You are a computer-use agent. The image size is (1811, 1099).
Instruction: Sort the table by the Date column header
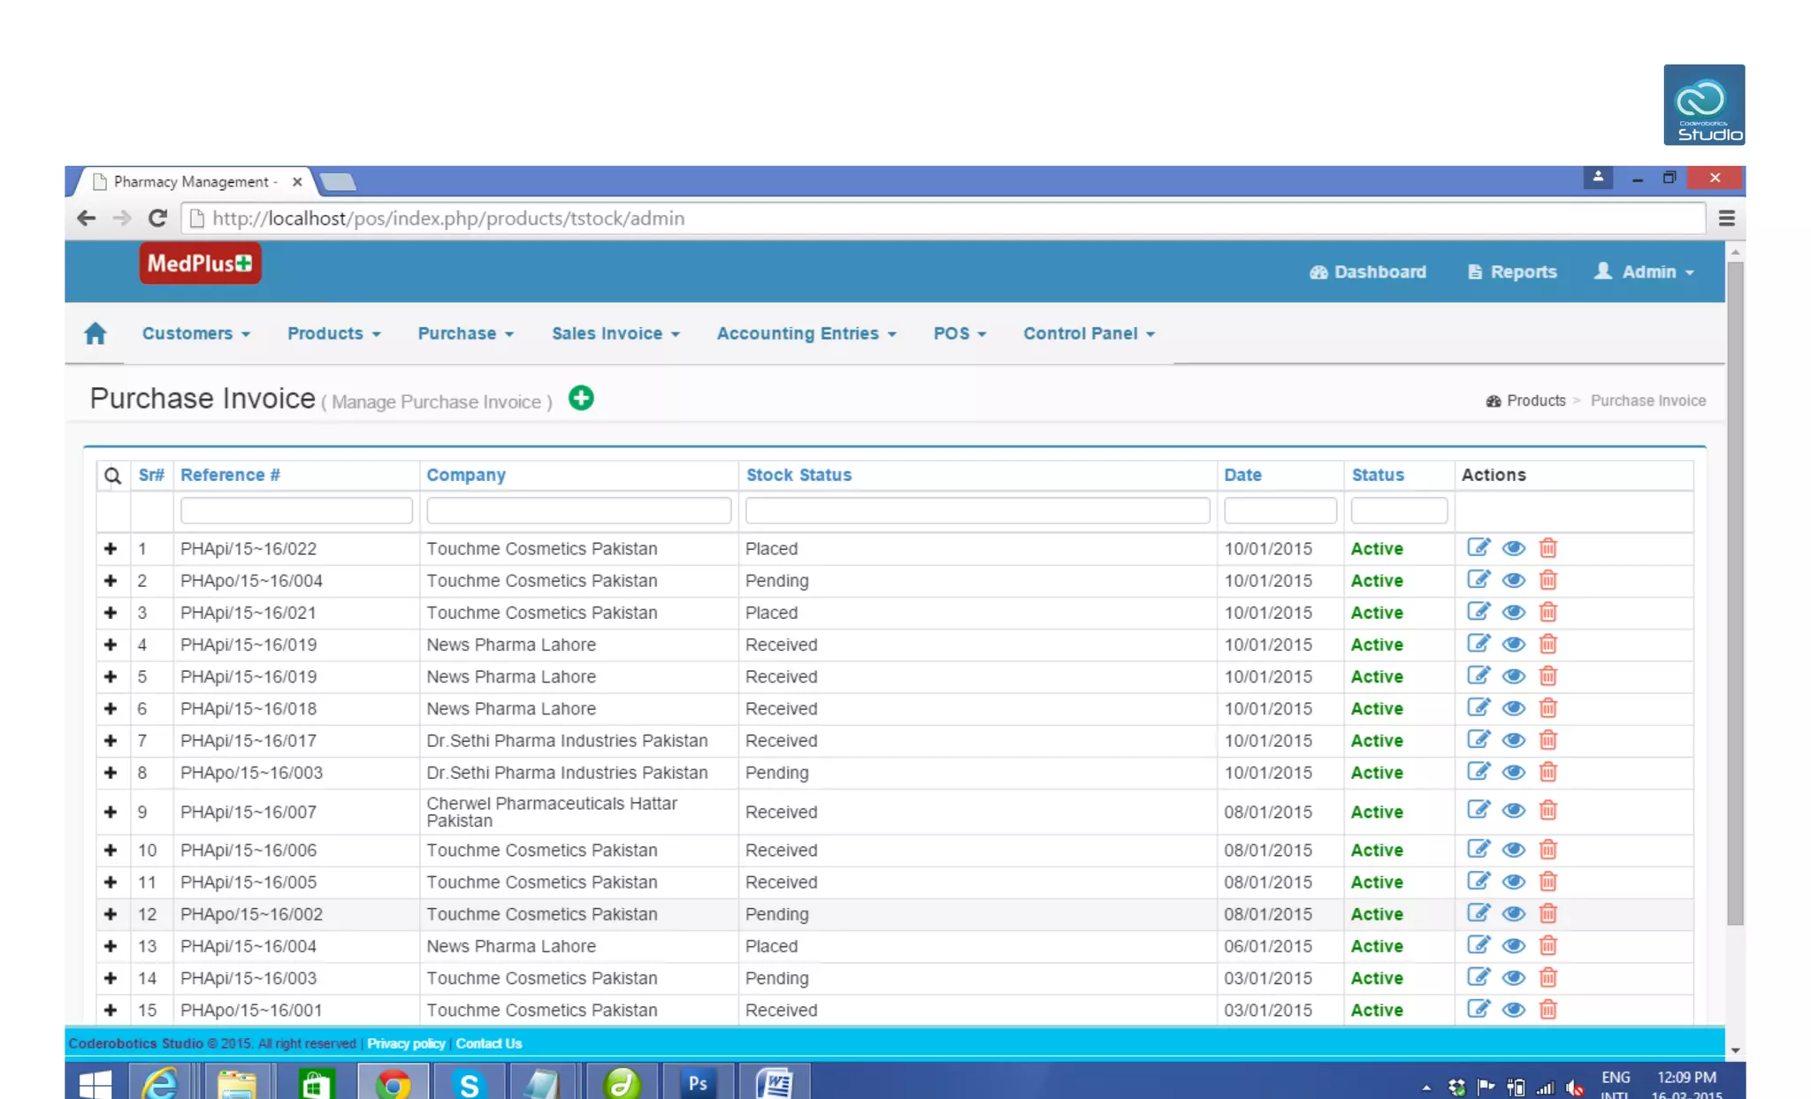(1242, 475)
